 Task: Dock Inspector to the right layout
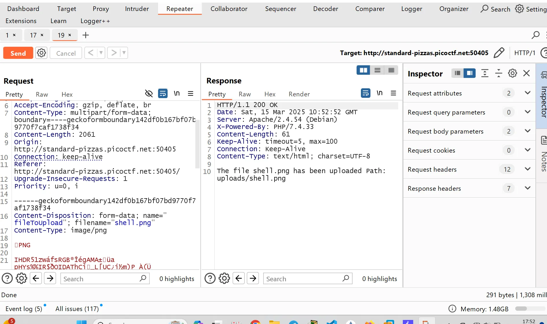pyautogui.click(x=470, y=73)
